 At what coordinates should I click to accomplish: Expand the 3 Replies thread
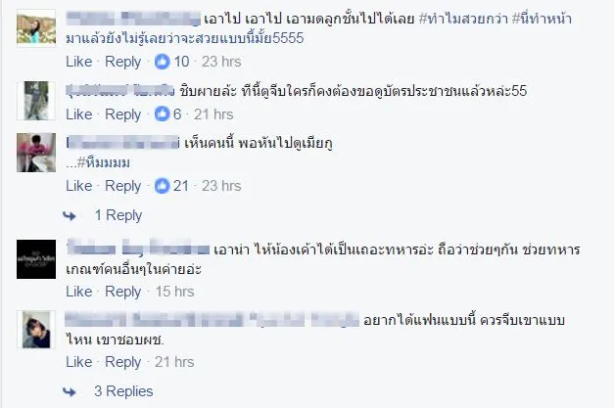(123, 391)
